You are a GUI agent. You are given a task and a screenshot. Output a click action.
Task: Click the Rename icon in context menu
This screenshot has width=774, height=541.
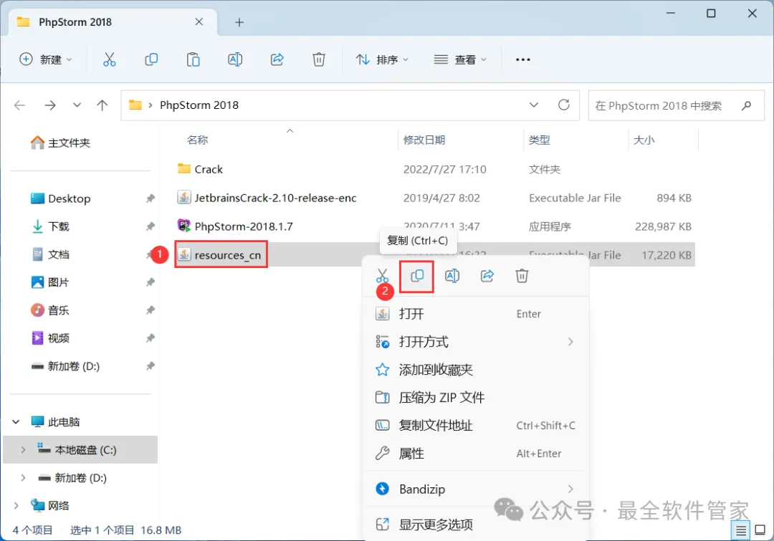pos(452,276)
